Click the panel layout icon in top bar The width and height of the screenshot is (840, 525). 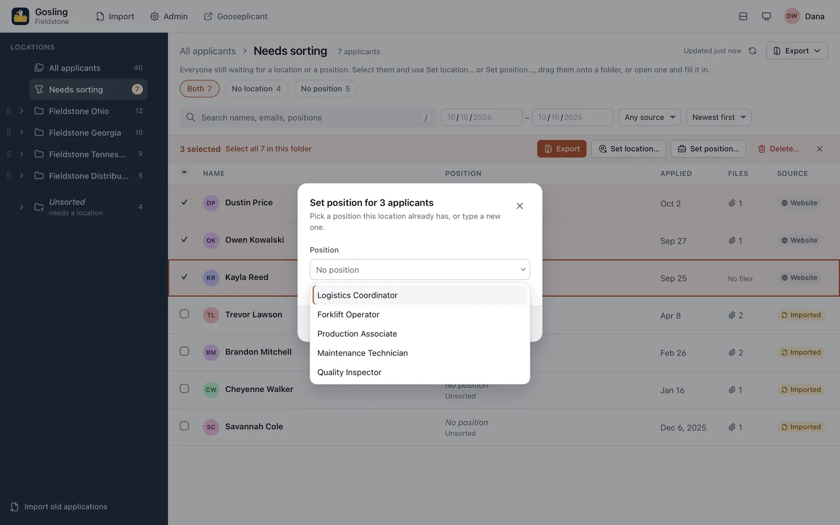743,16
